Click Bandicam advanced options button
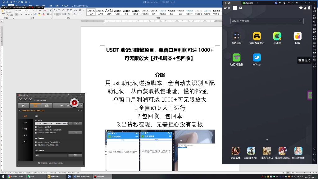The image size is (318, 179). coord(75,132)
